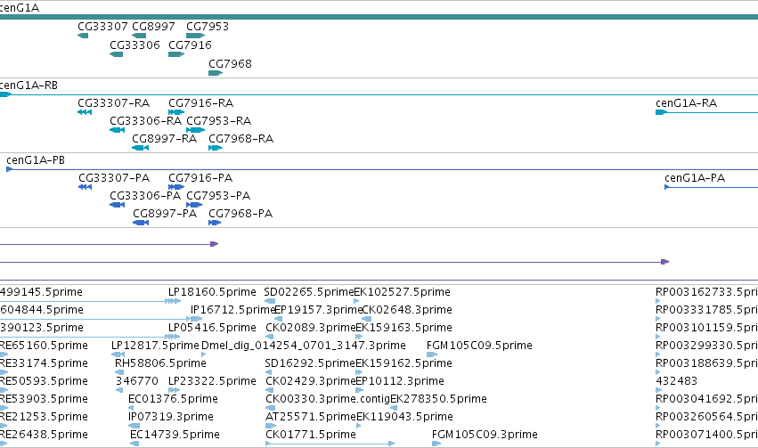Select the EK159163.5prime EST label
This screenshot has width=758, height=448.
404,328
